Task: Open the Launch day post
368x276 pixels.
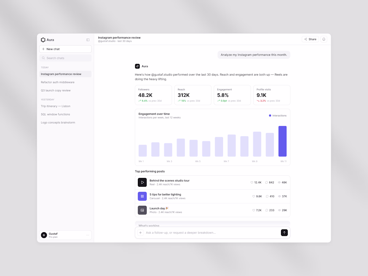Action: 212,210
